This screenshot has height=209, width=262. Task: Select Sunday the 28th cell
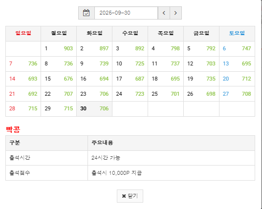pos(23,109)
